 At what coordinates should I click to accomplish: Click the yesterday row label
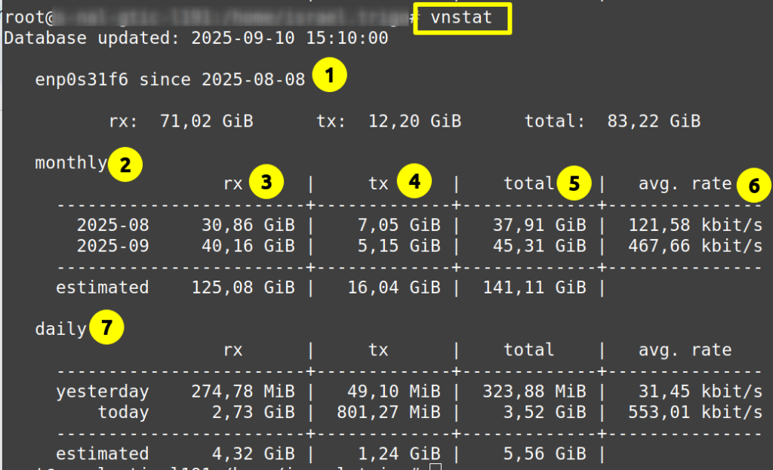102,392
